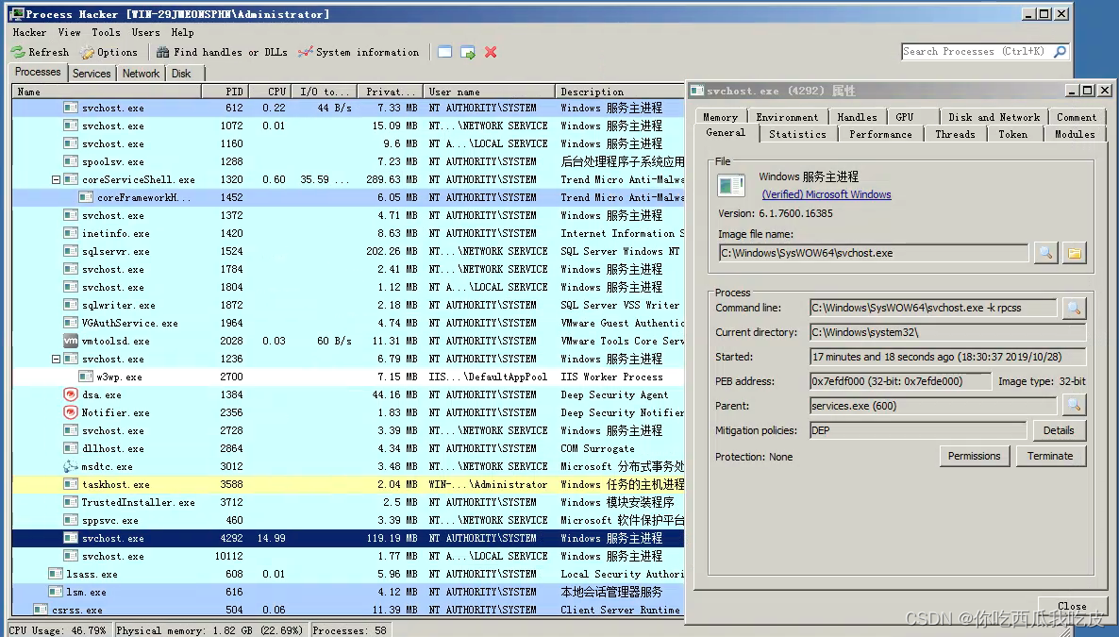Click magnifier next to Command line
Screen dimensions: 1119x637
[1074, 308]
